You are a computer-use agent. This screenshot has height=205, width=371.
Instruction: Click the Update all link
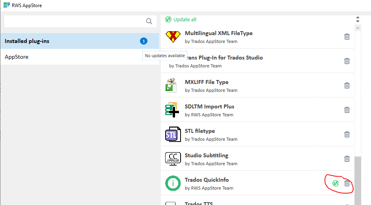[185, 20]
